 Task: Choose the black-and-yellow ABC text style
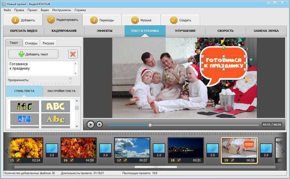24,106
